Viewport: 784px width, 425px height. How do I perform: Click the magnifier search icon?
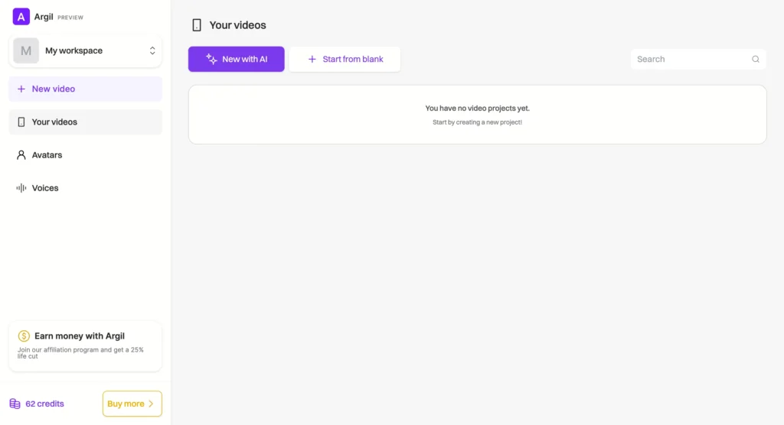point(756,59)
